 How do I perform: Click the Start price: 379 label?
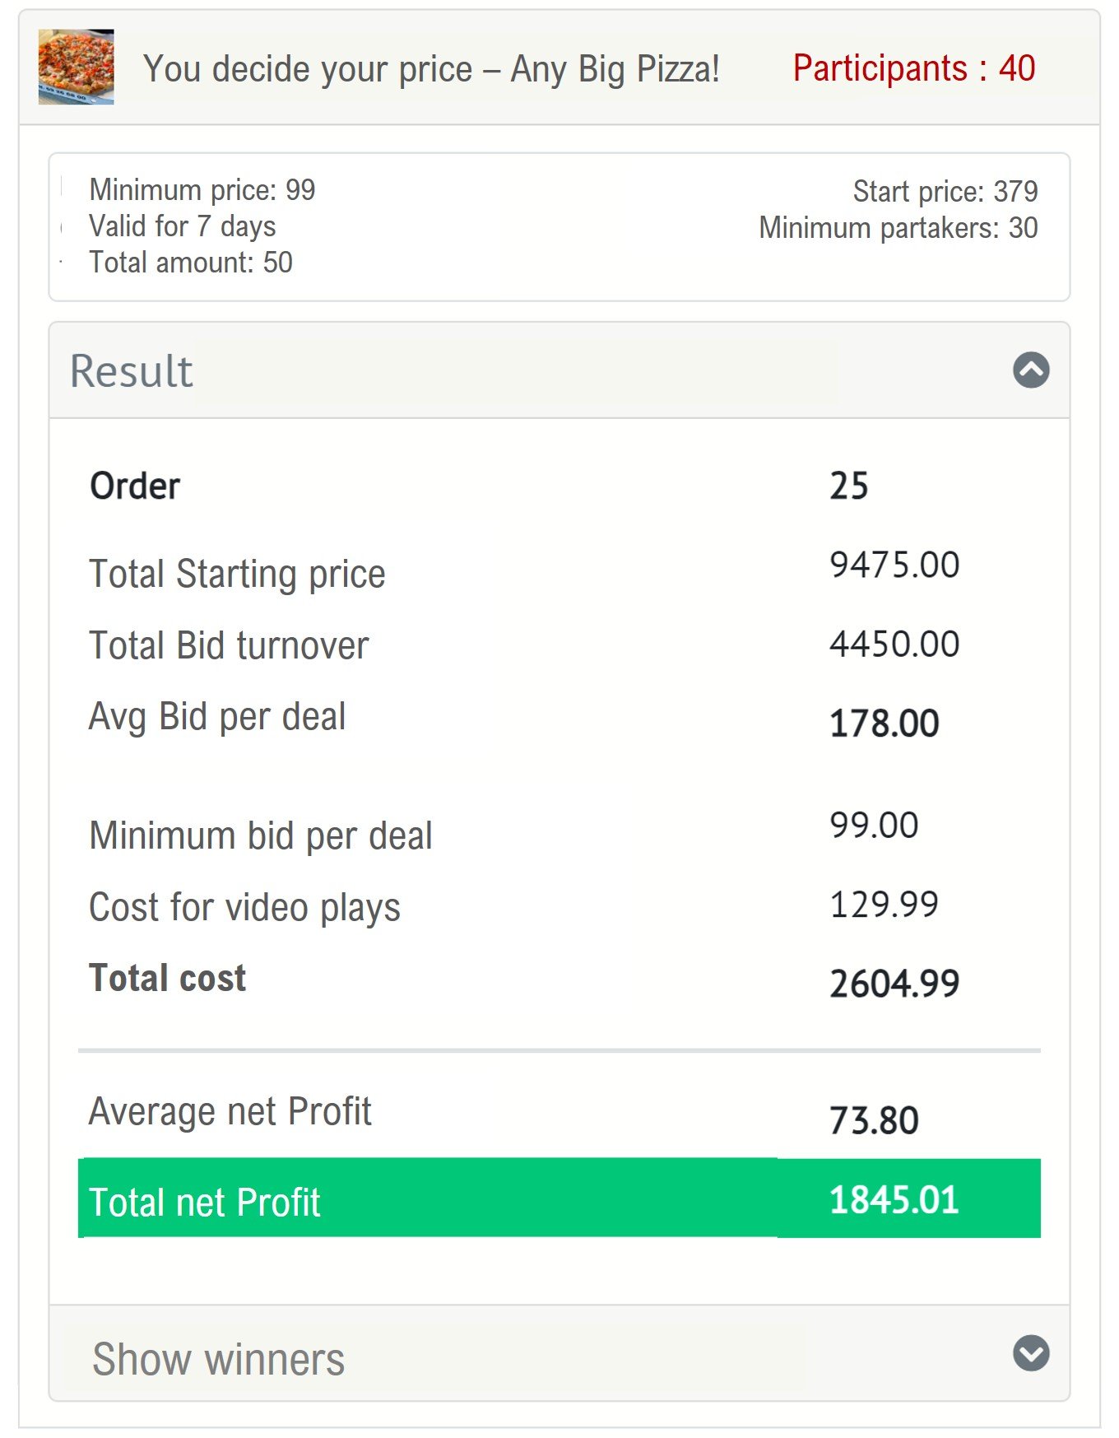(945, 191)
